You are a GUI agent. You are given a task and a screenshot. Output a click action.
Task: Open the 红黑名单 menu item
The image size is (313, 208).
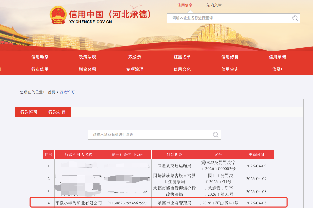(x=182, y=57)
